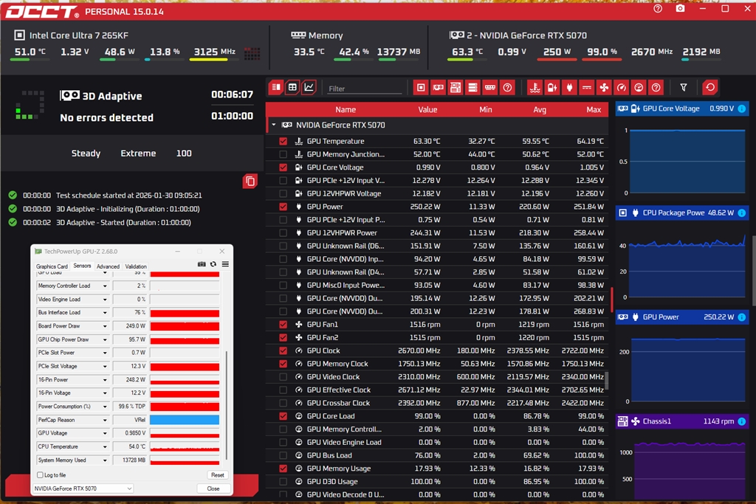Toggle the motherboard sensor filter icon
This screenshot has width=756, height=504.
(456, 87)
